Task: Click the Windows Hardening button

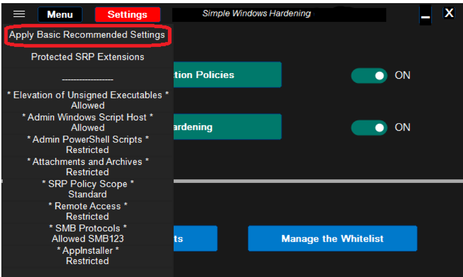Action: [227, 127]
